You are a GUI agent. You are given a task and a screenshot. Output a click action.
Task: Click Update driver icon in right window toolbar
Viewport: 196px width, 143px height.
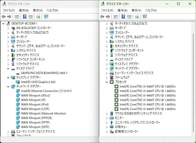(137, 16)
